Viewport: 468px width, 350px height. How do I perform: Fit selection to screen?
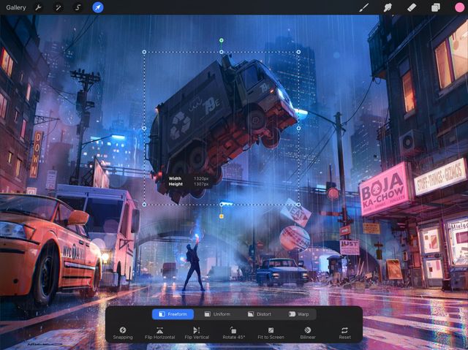coord(271,333)
